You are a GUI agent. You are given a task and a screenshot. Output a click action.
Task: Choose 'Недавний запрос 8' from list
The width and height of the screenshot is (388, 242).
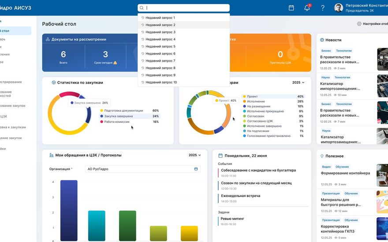(x=183, y=68)
